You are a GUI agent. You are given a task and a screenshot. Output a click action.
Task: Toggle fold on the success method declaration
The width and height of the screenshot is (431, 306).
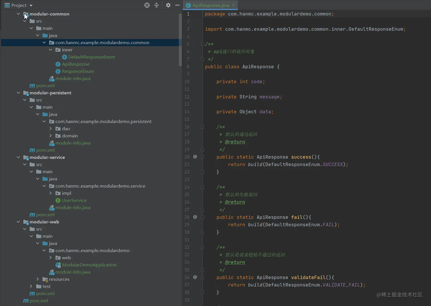(x=202, y=157)
